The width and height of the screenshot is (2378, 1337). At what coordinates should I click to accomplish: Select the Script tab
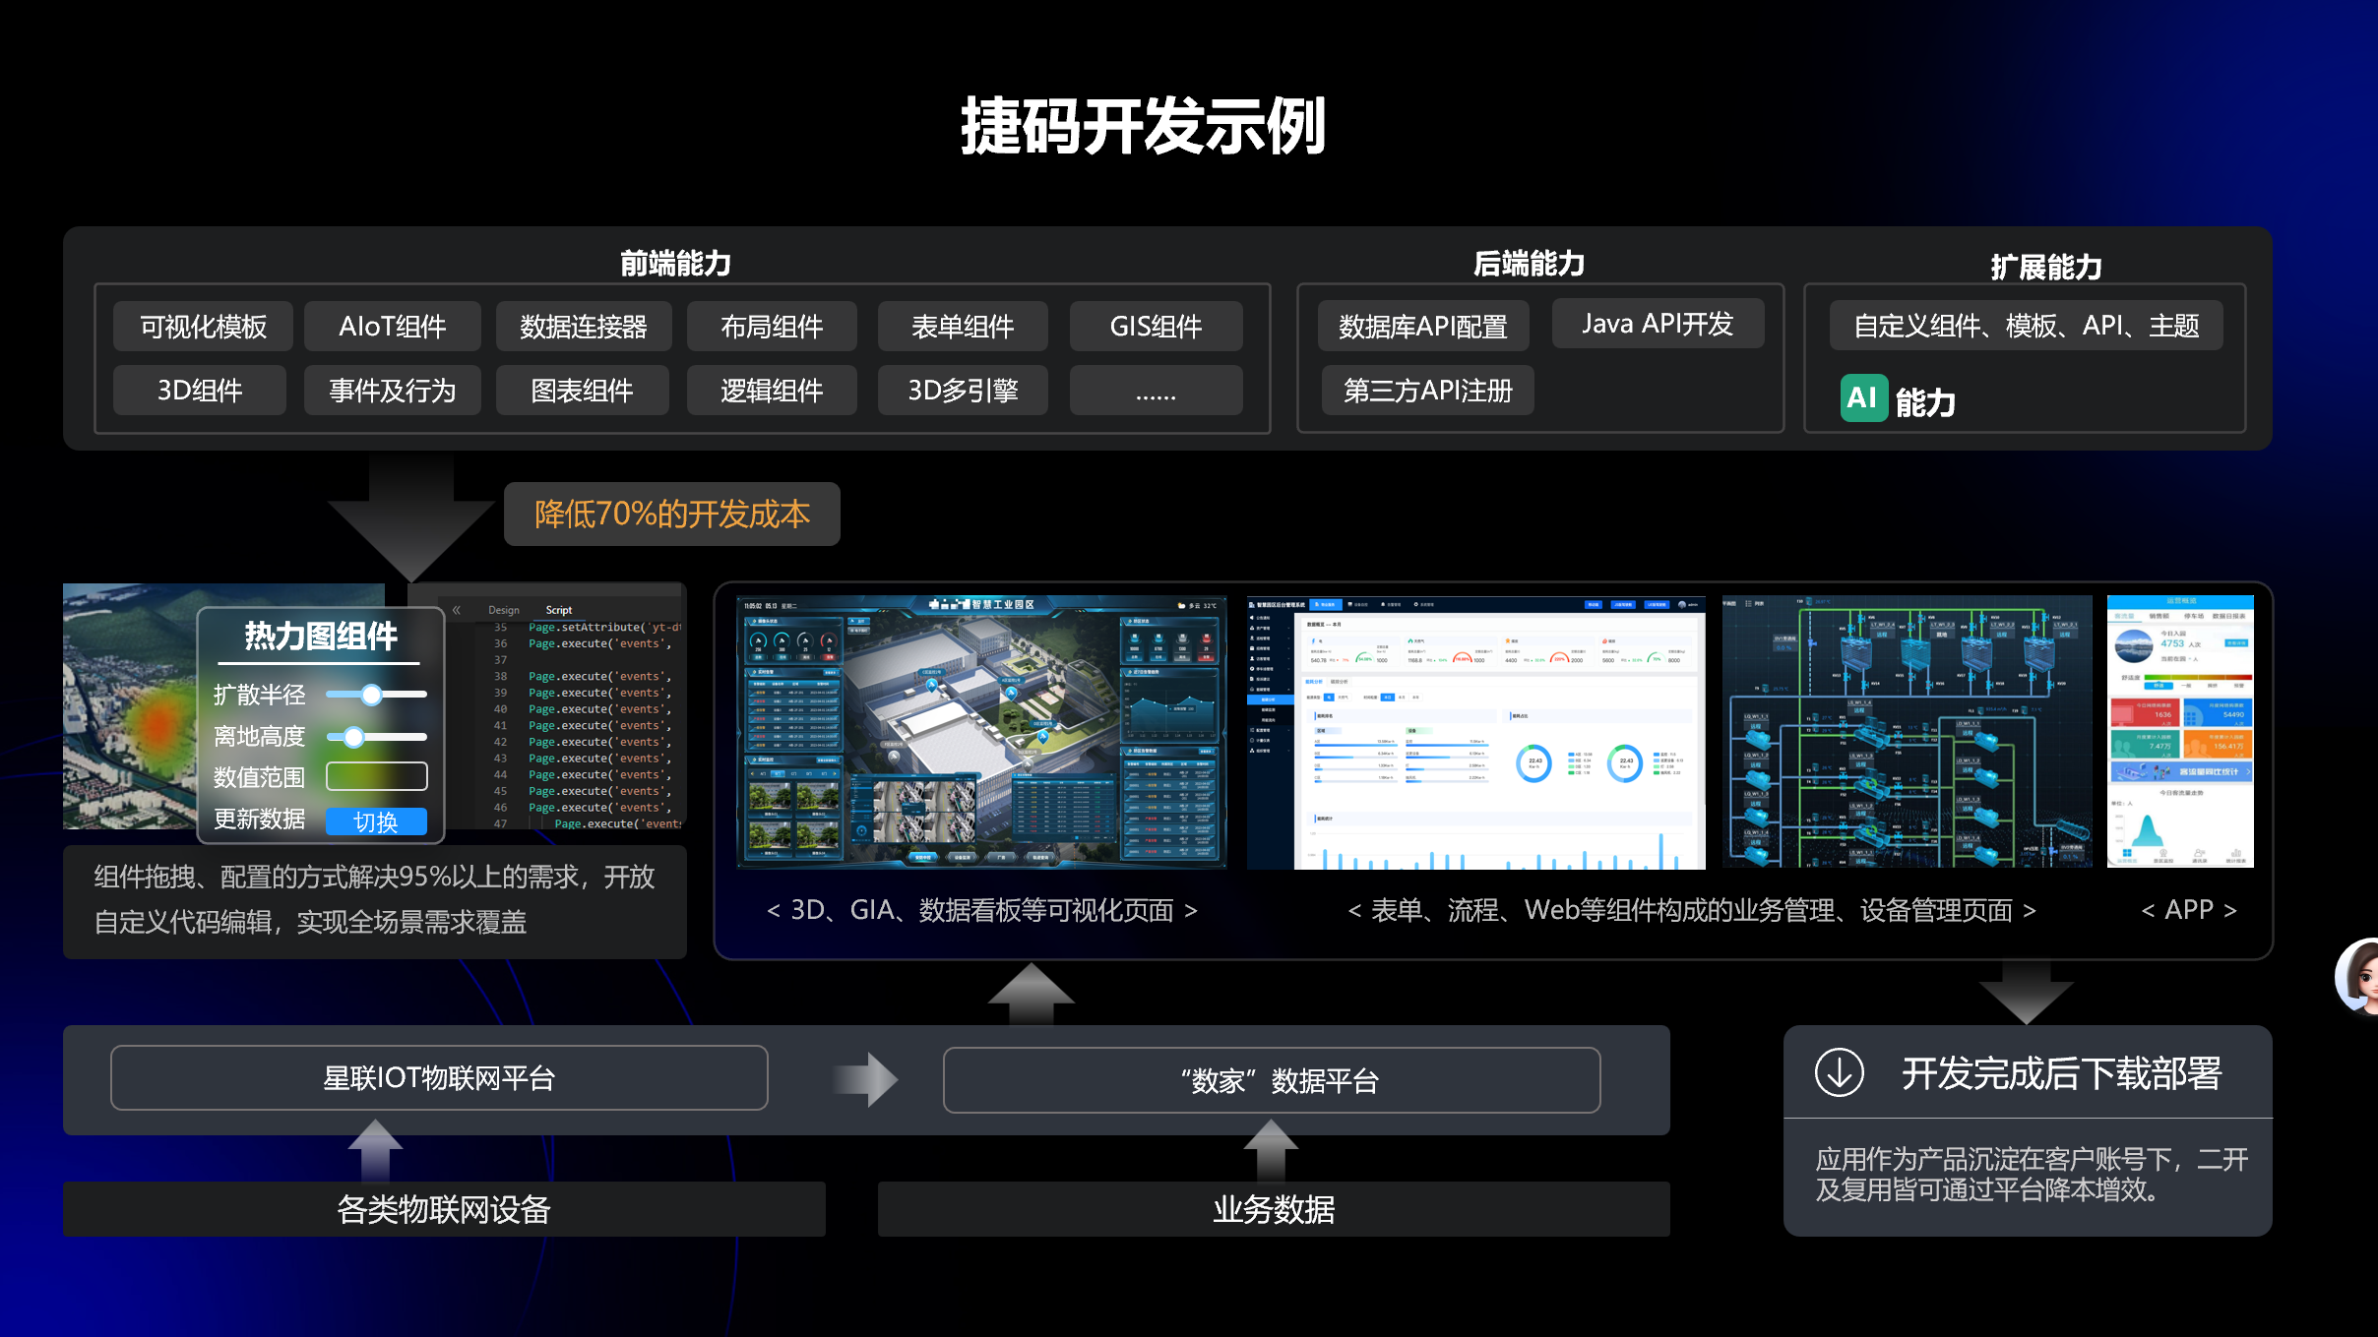[x=559, y=610]
